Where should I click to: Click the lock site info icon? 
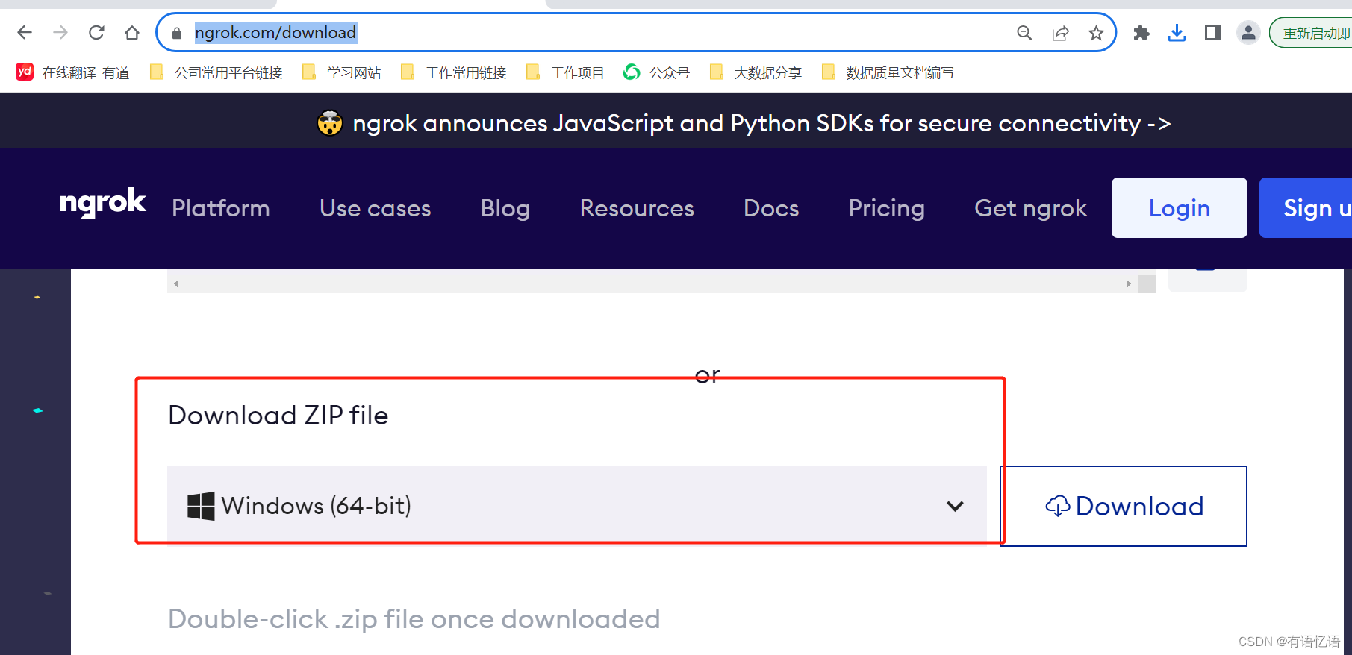[x=177, y=33]
